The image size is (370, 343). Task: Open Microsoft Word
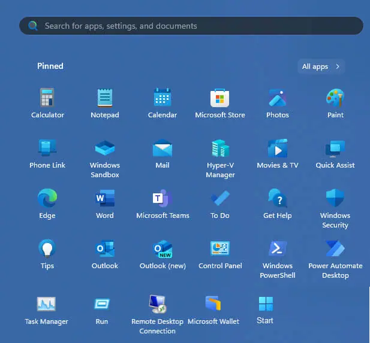click(x=105, y=204)
